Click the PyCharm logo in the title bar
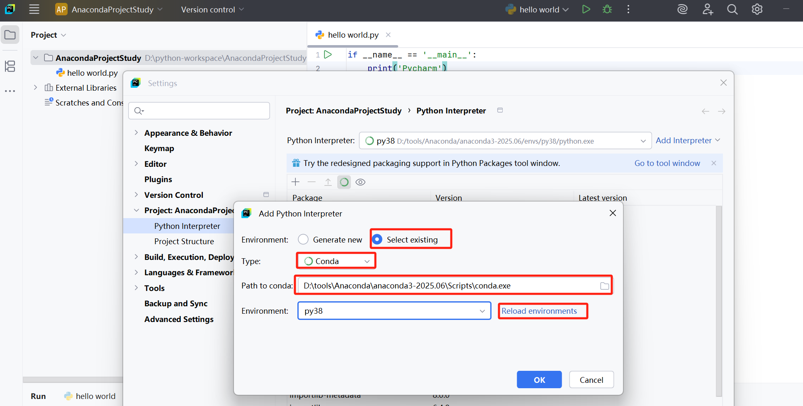 pos(10,9)
